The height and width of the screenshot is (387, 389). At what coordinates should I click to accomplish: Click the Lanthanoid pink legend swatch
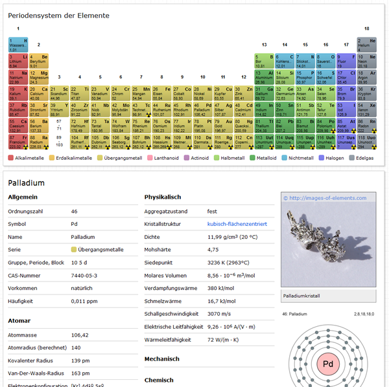point(150,158)
